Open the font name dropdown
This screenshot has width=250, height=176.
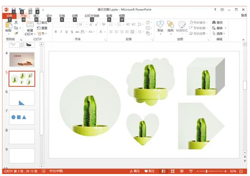(x=76, y=24)
